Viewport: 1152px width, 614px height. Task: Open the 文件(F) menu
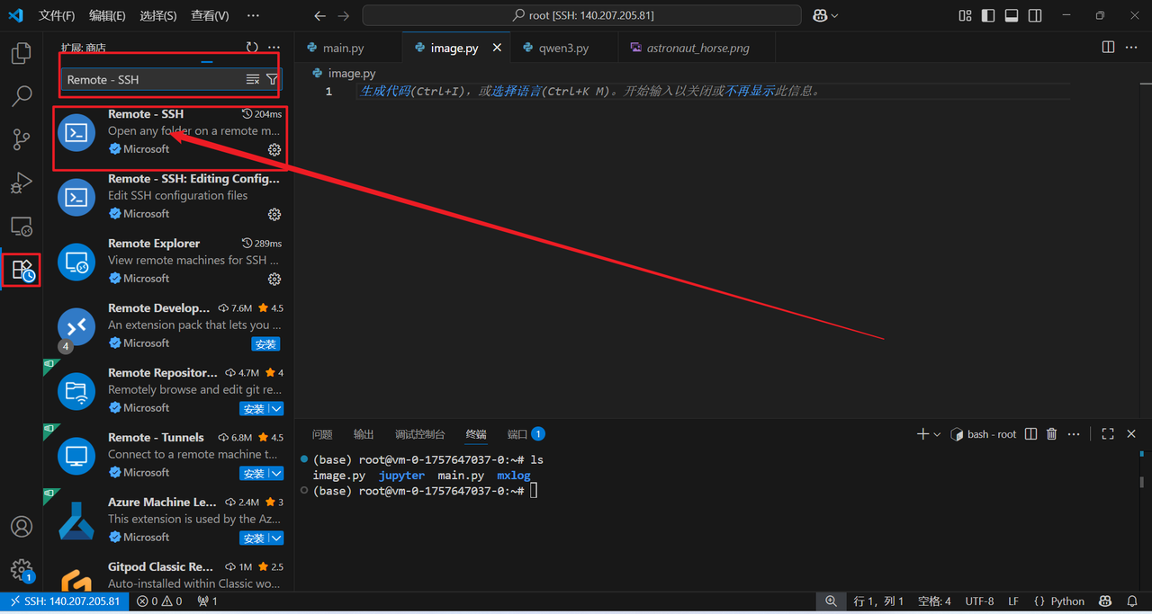coord(57,15)
